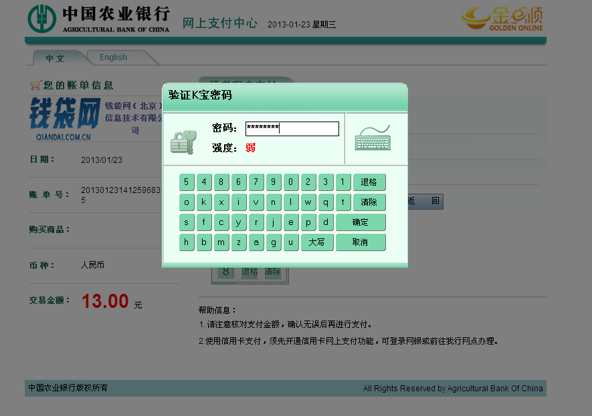
Task: Click the letter j key
Action: pos(274,222)
